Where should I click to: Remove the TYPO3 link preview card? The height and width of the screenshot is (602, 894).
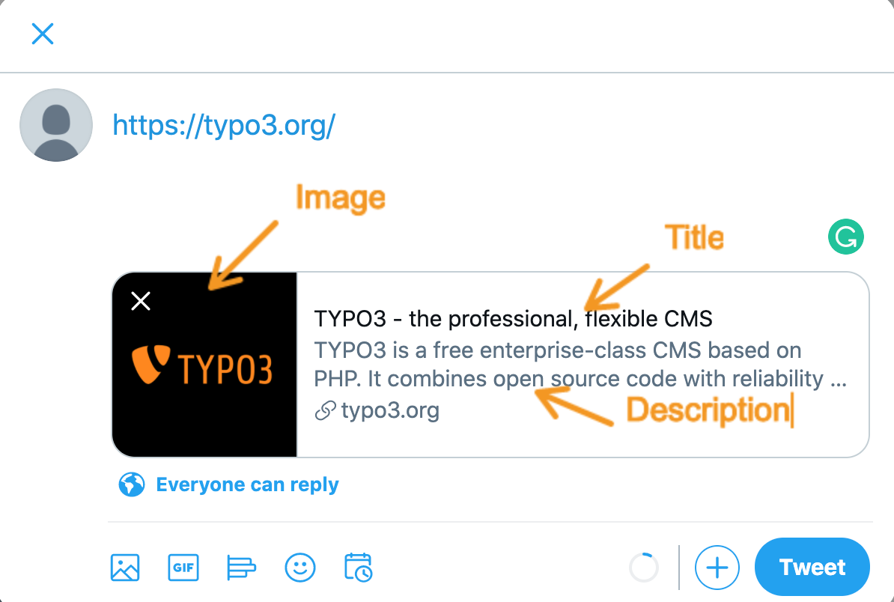[141, 301]
